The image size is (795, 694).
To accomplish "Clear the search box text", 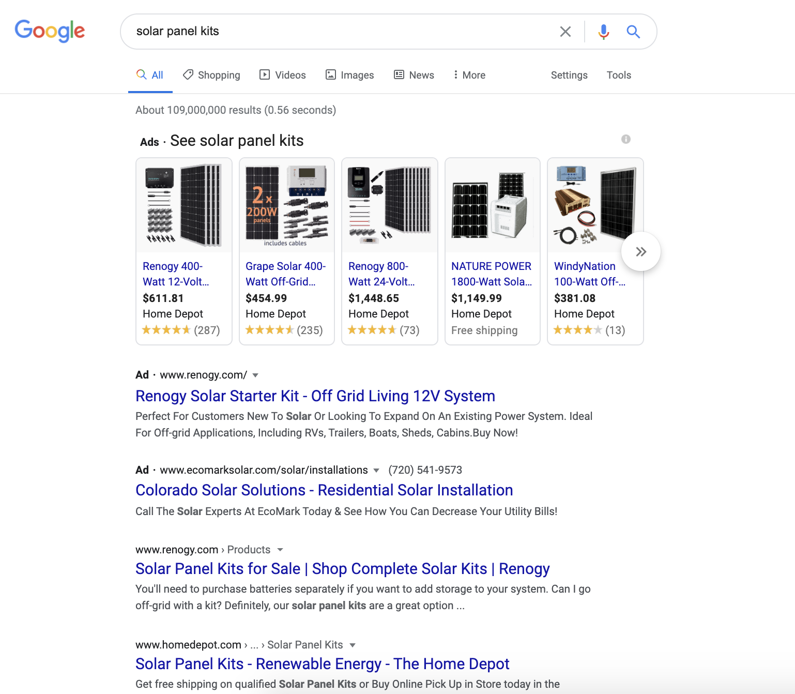I will point(565,32).
